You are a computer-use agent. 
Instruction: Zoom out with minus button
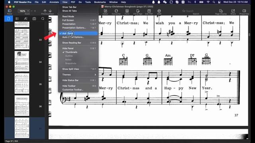31,11
